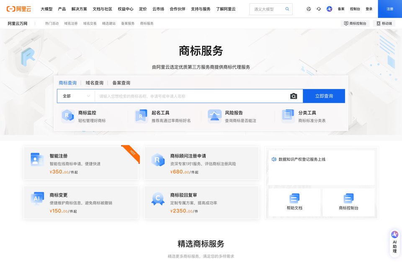Click the ¥150.00/件起 price text

click(63, 211)
